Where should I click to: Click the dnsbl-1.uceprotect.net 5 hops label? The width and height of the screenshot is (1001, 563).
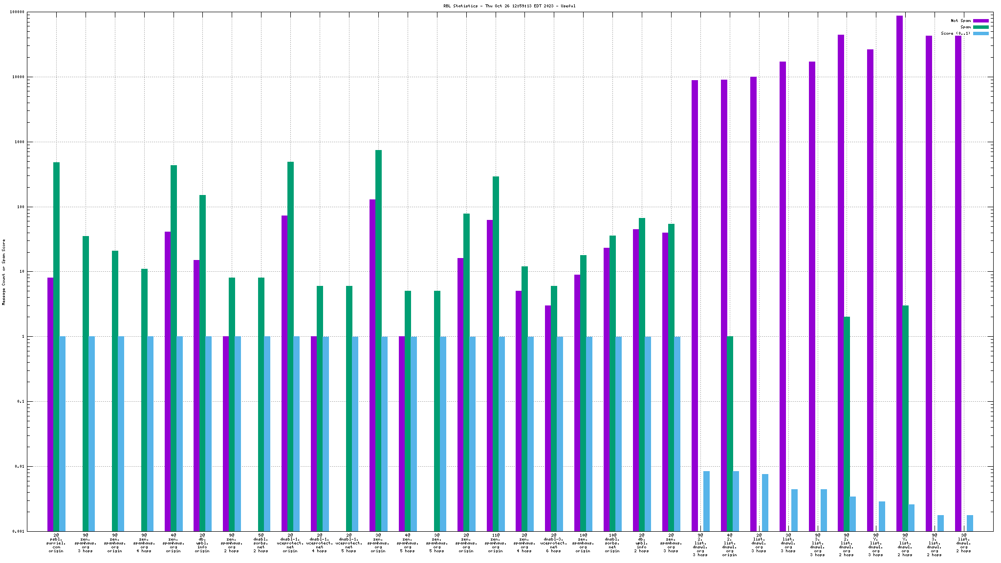coord(349,543)
